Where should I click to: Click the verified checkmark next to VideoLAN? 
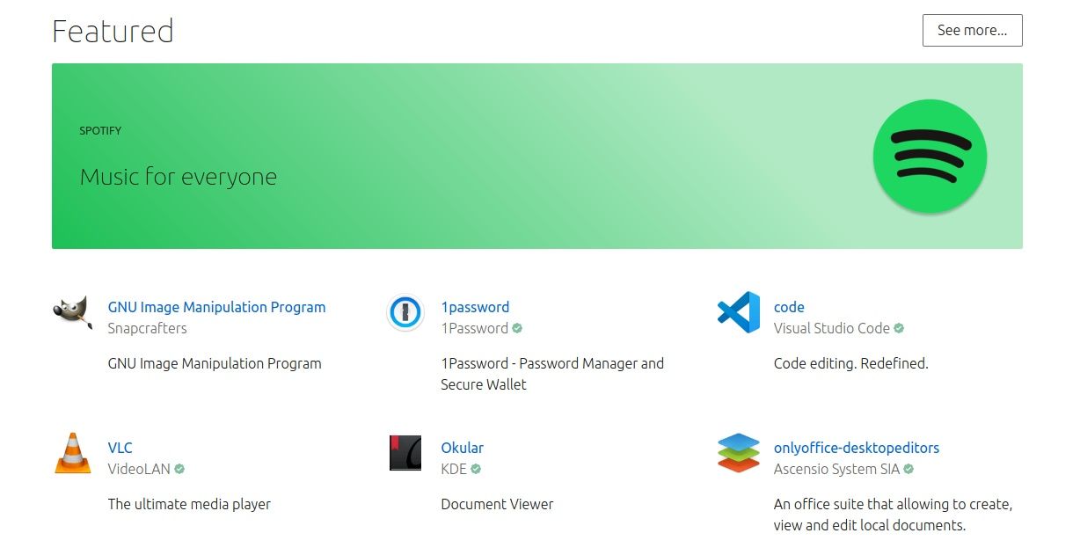(179, 469)
